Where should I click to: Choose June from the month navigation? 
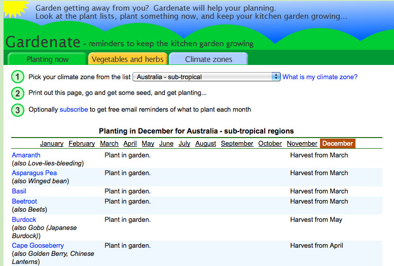tap(166, 144)
